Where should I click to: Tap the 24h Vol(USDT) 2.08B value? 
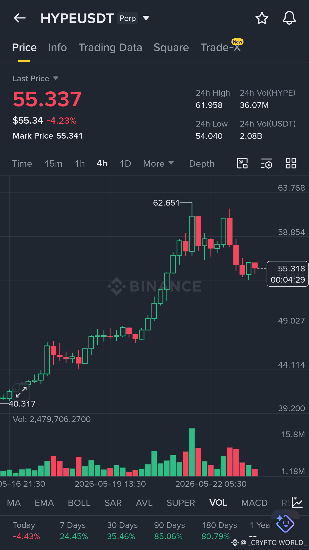[x=251, y=136]
